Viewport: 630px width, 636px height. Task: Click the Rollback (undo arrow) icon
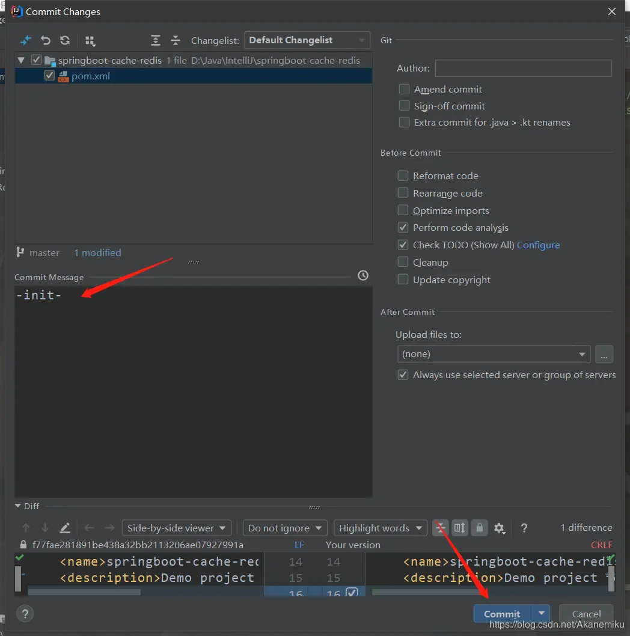pyautogui.click(x=46, y=40)
